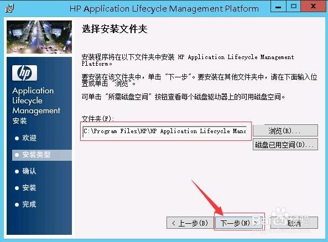
Task: Go back with 上一步(B) button
Action: [x=190, y=223]
